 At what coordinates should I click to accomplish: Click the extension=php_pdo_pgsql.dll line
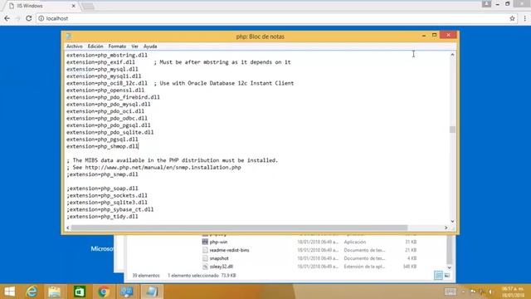(109, 125)
